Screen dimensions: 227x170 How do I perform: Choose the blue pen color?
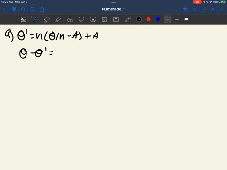click(158, 19)
